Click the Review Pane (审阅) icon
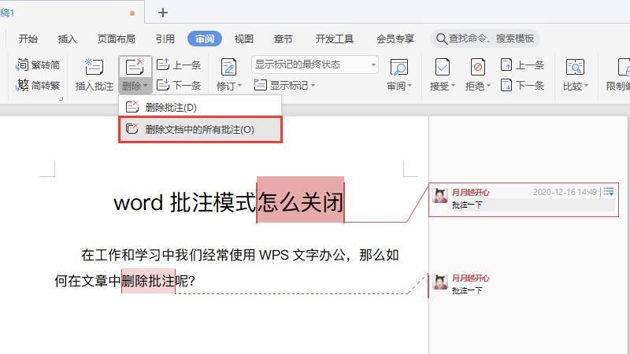Image resolution: width=630 pixels, height=354 pixels. (x=399, y=67)
